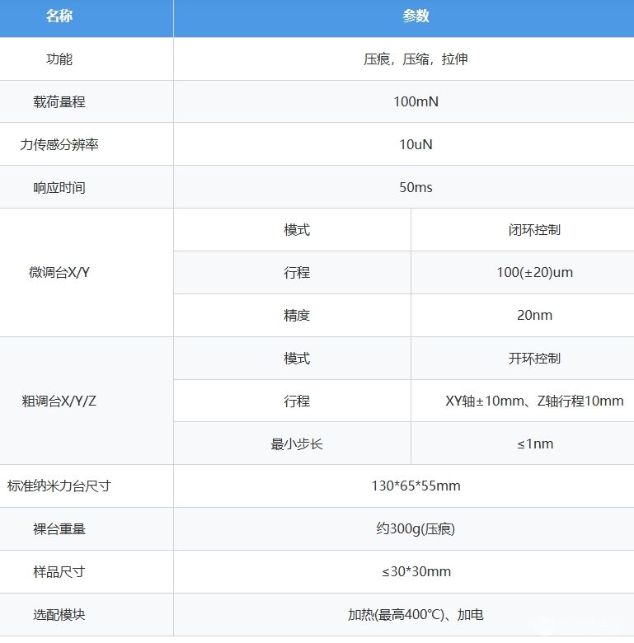634x643 pixels.
Task: Select the 功能 row label
Action: coord(59,59)
